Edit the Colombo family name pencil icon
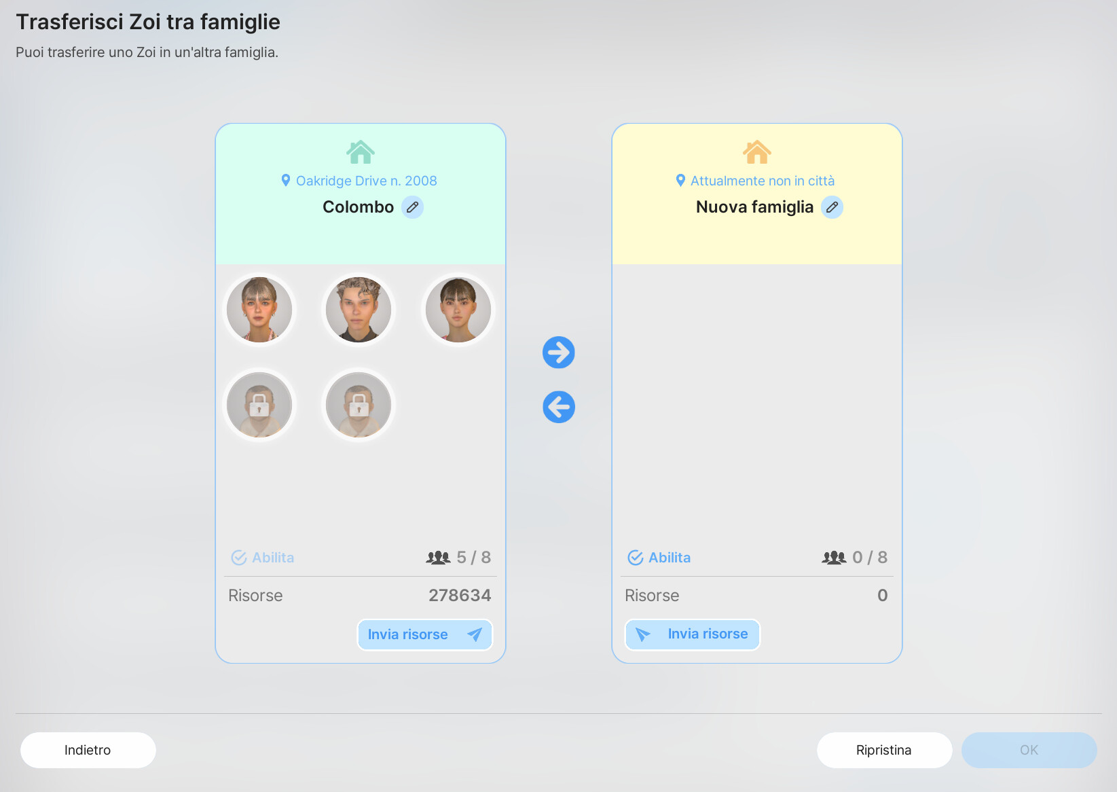The height and width of the screenshot is (792, 1117). pyautogui.click(x=412, y=207)
